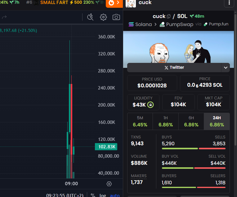Click the VOLUME $886K value

[139, 163]
